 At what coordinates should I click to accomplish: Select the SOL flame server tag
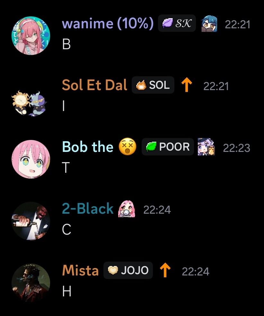pyautogui.click(x=153, y=85)
